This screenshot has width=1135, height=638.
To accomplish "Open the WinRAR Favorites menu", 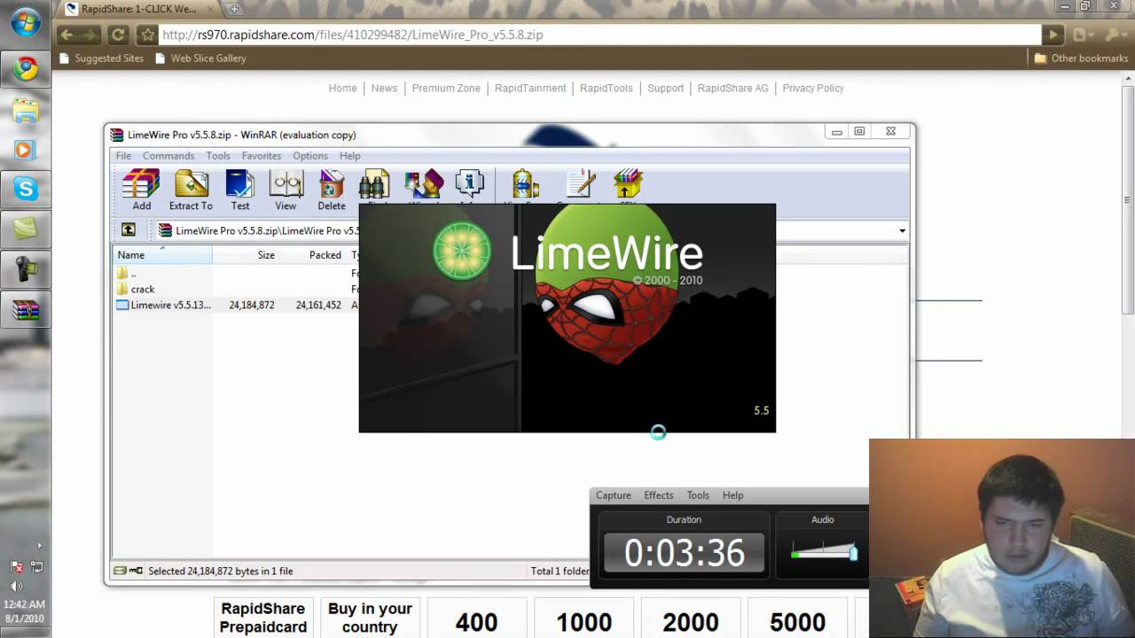I will tap(262, 156).
